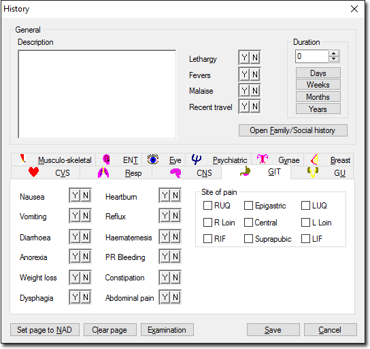Click the brain icon for CNS

click(175, 173)
